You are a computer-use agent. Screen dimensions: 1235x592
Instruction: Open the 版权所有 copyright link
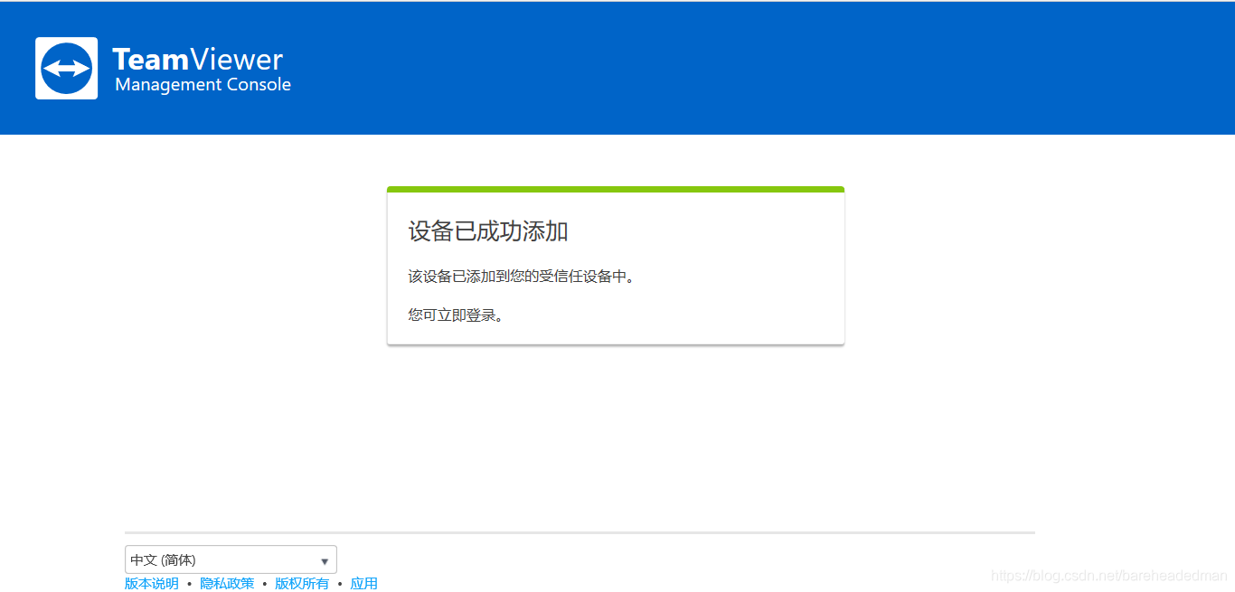[302, 583]
